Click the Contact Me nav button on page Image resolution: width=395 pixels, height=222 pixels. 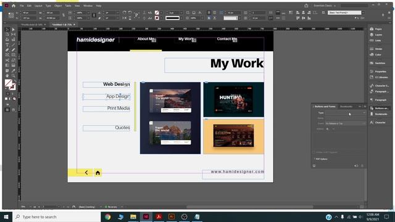point(227,39)
